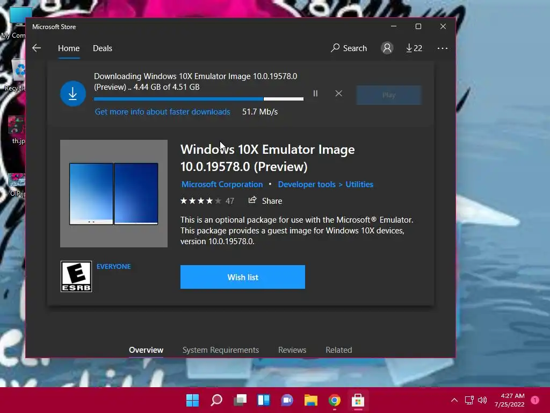Click the blue circular download icon
The image size is (550, 413).
click(73, 94)
